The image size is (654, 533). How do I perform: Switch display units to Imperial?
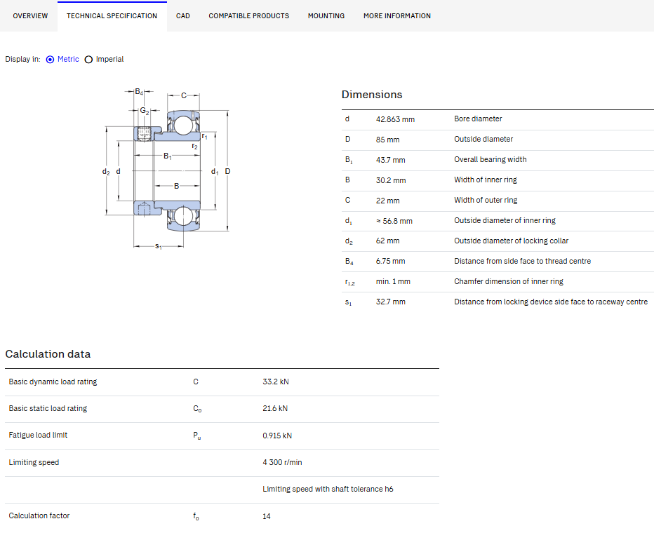[x=88, y=60]
